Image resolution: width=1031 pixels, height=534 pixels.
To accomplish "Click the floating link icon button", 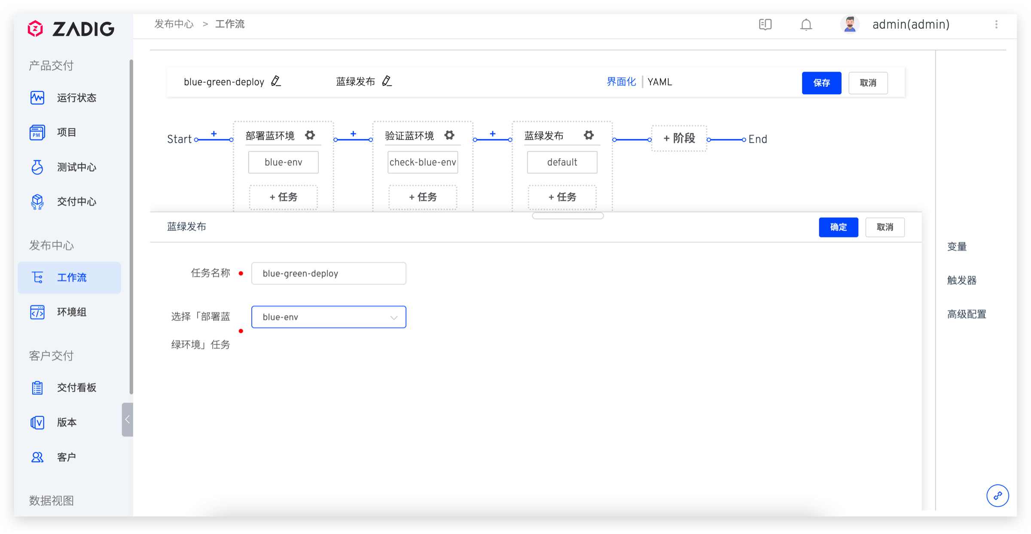I will [x=997, y=495].
